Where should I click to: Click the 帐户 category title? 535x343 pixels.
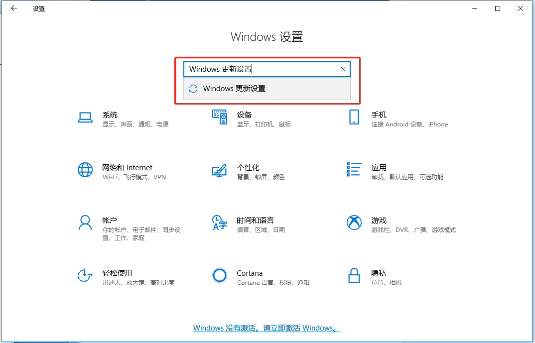(110, 221)
